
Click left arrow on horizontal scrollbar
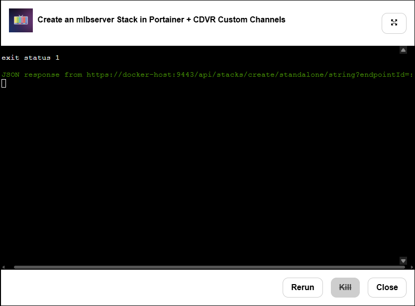pos(3,267)
